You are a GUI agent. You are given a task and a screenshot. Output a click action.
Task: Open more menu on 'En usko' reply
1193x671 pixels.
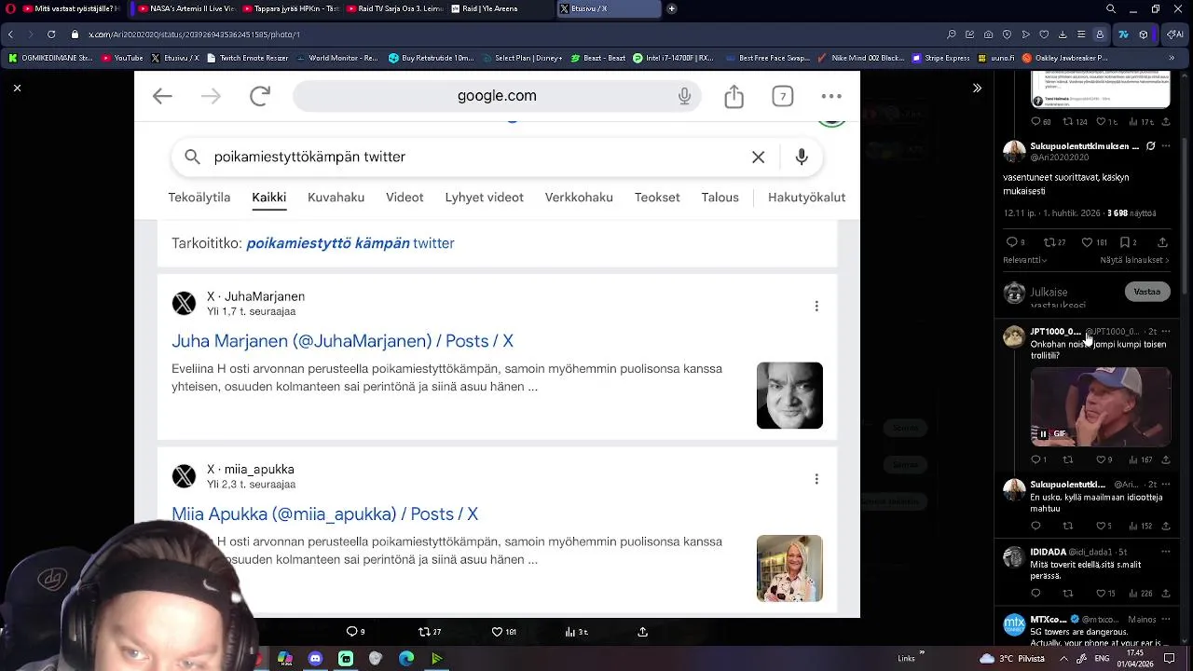pos(1166,486)
